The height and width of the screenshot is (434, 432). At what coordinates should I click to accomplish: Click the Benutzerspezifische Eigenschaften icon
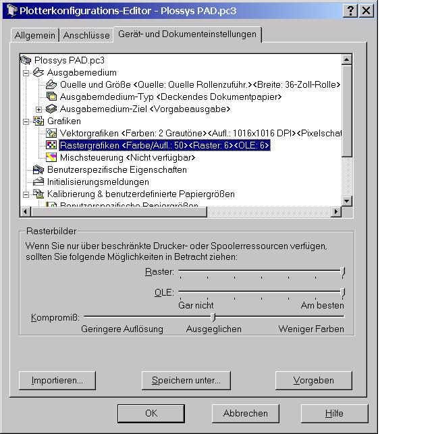click(38, 169)
